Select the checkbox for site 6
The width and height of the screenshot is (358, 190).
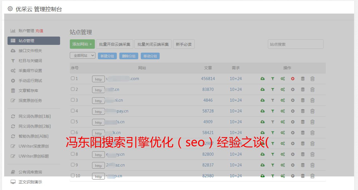73,132
